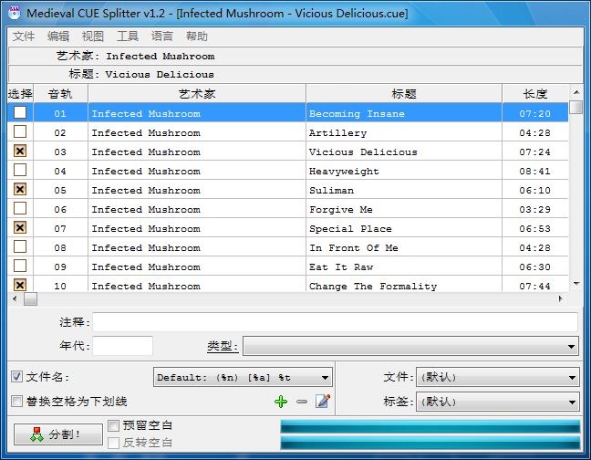Click the horizontal scrollbar thumb
591x460 pixels.
click(30, 299)
